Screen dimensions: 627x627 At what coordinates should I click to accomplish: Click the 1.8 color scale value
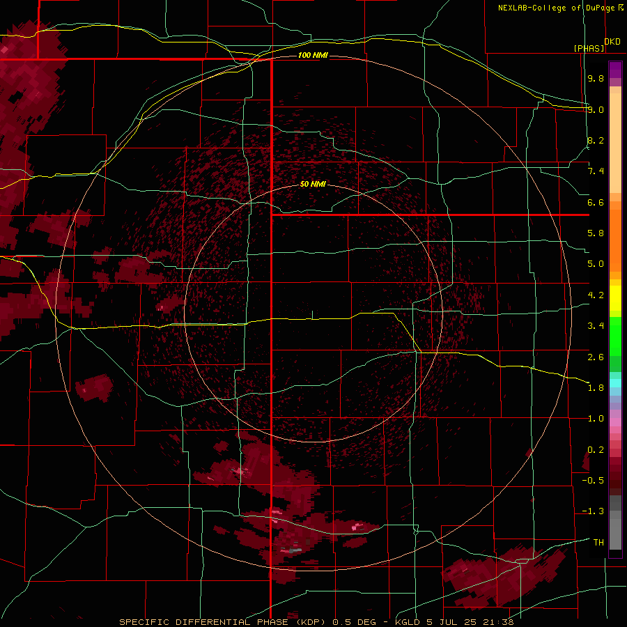(596, 388)
